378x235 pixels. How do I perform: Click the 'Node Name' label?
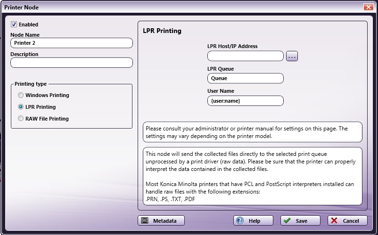(25, 35)
